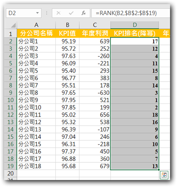Click profit value 639
The width and height of the screenshot is (177, 187).
[x=95, y=41]
